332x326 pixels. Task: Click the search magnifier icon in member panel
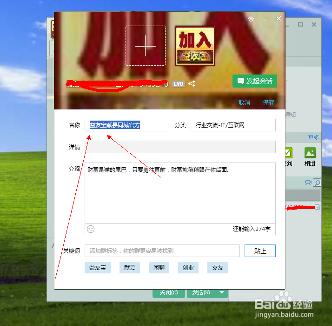pos(317,183)
